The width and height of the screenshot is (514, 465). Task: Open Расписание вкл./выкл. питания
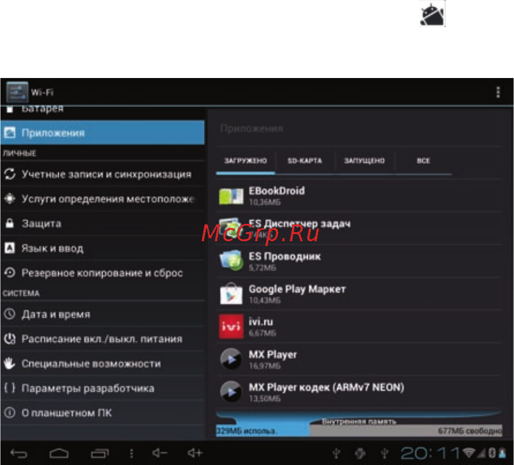pos(103,339)
